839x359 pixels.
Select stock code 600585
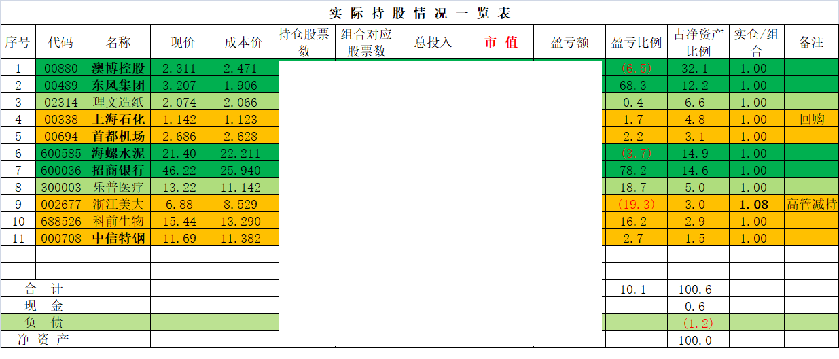[x=60, y=154]
